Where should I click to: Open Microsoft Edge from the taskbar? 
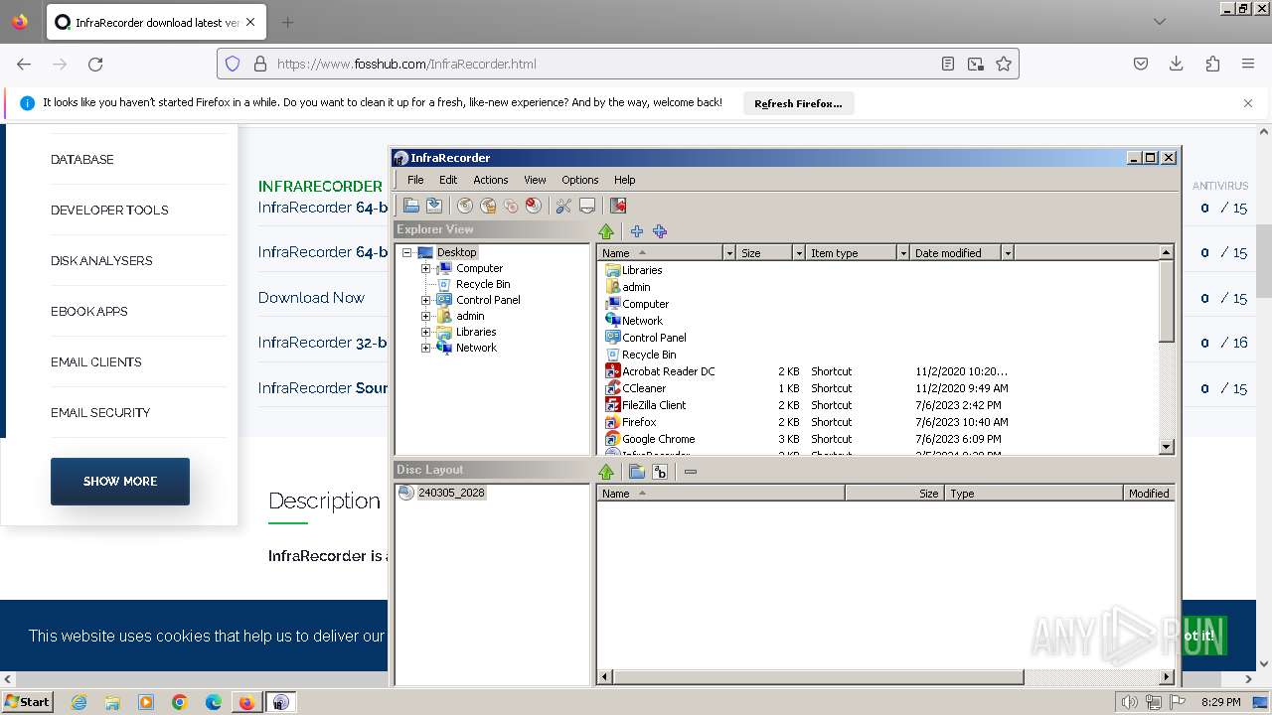[214, 702]
